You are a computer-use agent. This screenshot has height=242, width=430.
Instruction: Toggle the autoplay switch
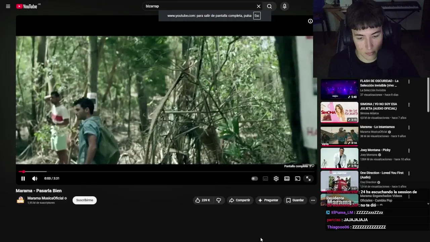click(x=255, y=178)
